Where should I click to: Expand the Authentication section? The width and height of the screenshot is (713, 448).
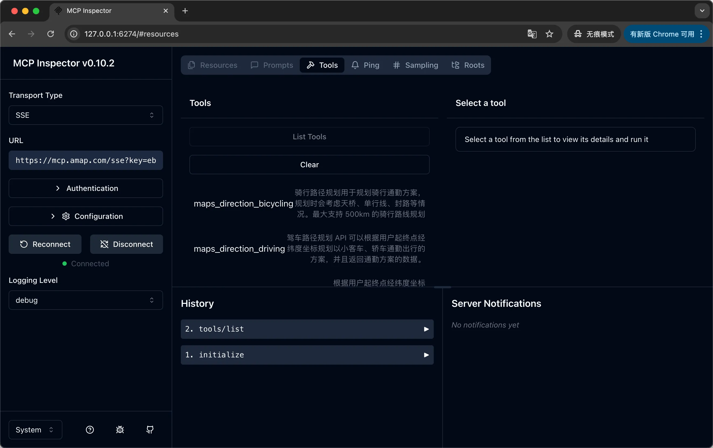pyautogui.click(x=86, y=188)
